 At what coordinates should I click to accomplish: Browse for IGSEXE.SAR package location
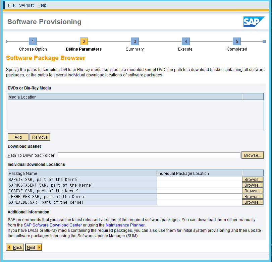[x=253, y=191]
